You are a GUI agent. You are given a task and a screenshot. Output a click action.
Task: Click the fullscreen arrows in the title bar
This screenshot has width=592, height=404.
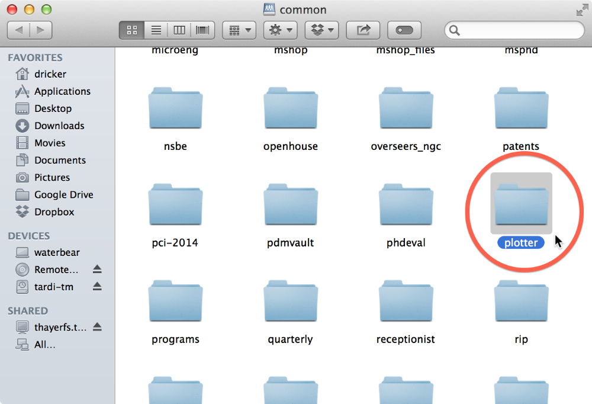[582, 10]
